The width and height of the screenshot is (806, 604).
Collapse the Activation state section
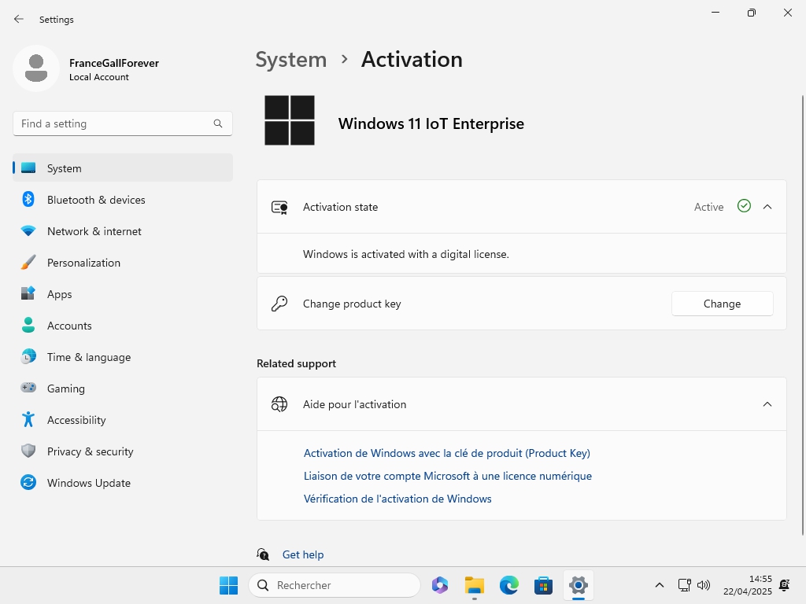(767, 207)
